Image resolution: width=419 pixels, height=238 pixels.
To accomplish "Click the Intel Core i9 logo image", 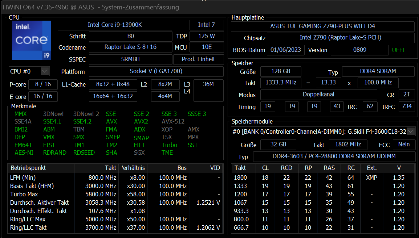I will pos(32,40).
